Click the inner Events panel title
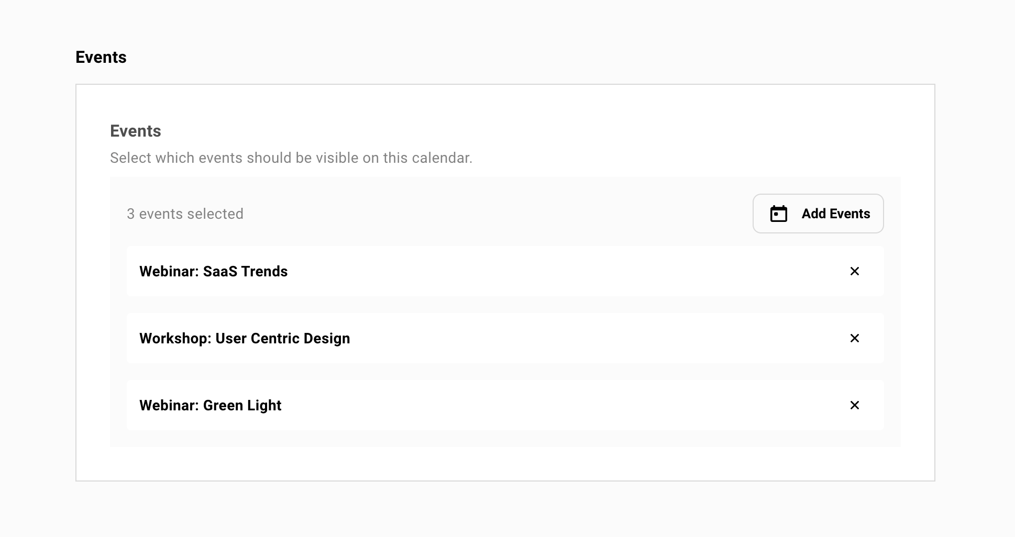This screenshot has height=537, width=1015. [x=135, y=131]
